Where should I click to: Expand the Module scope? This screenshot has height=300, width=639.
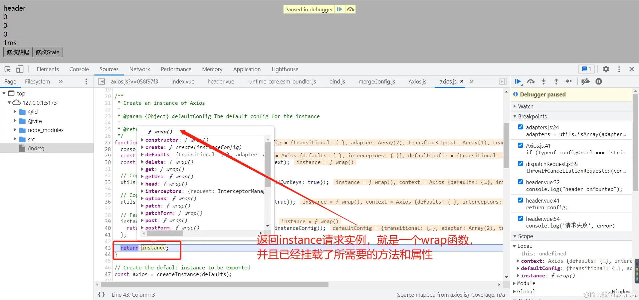pos(514,283)
